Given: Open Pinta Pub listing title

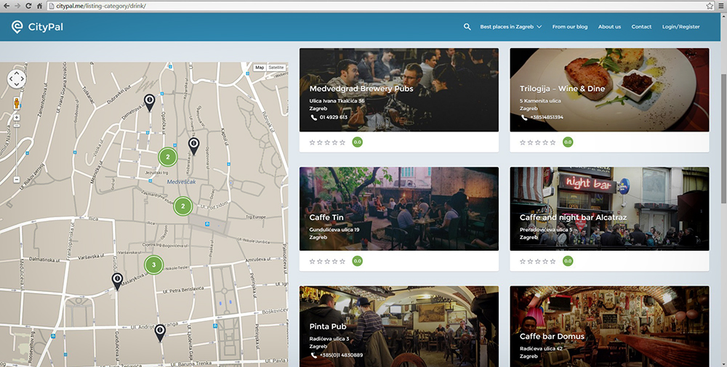Looking at the screenshot, I should pyautogui.click(x=328, y=326).
